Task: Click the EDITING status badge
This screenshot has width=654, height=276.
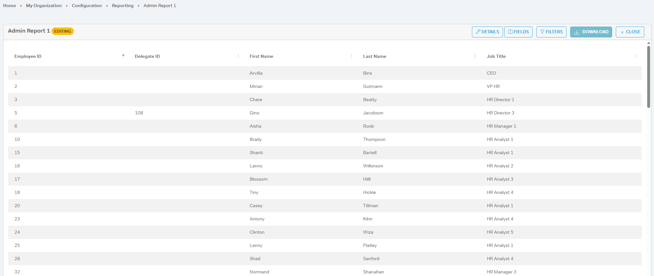Action: pos(63,31)
